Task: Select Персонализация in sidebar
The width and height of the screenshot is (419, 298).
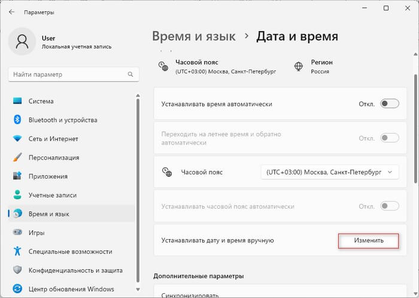Action: (71, 158)
